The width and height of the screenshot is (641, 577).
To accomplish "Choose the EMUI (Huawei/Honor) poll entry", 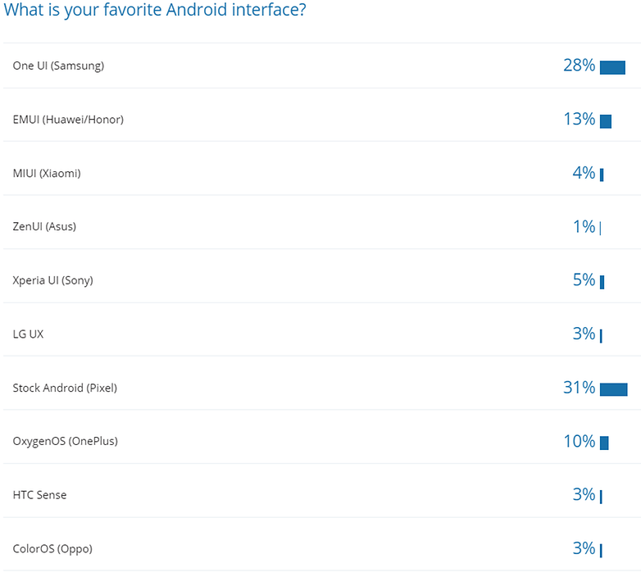I will 68,120.
